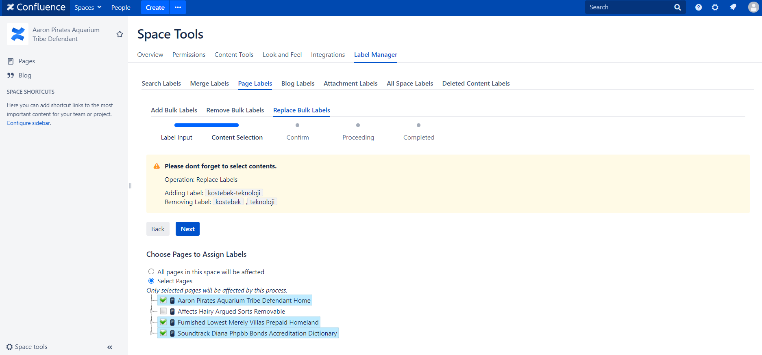The height and width of the screenshot is (355, 762).
Task: Click the Confluence logo
Action: click(x=36, y=7)
